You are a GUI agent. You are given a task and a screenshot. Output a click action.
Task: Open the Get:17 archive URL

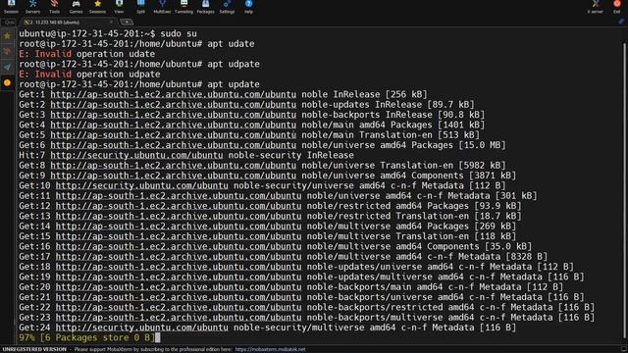click(179, 257)
